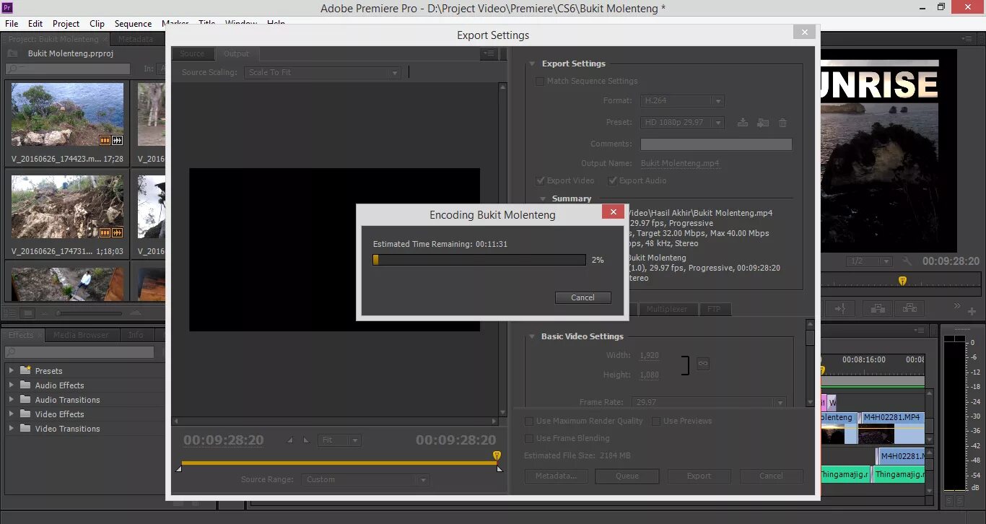Open the Frame Rate 29.97 dropdown
The width and height of the screenshot is (986, 524).
(710, 402)
